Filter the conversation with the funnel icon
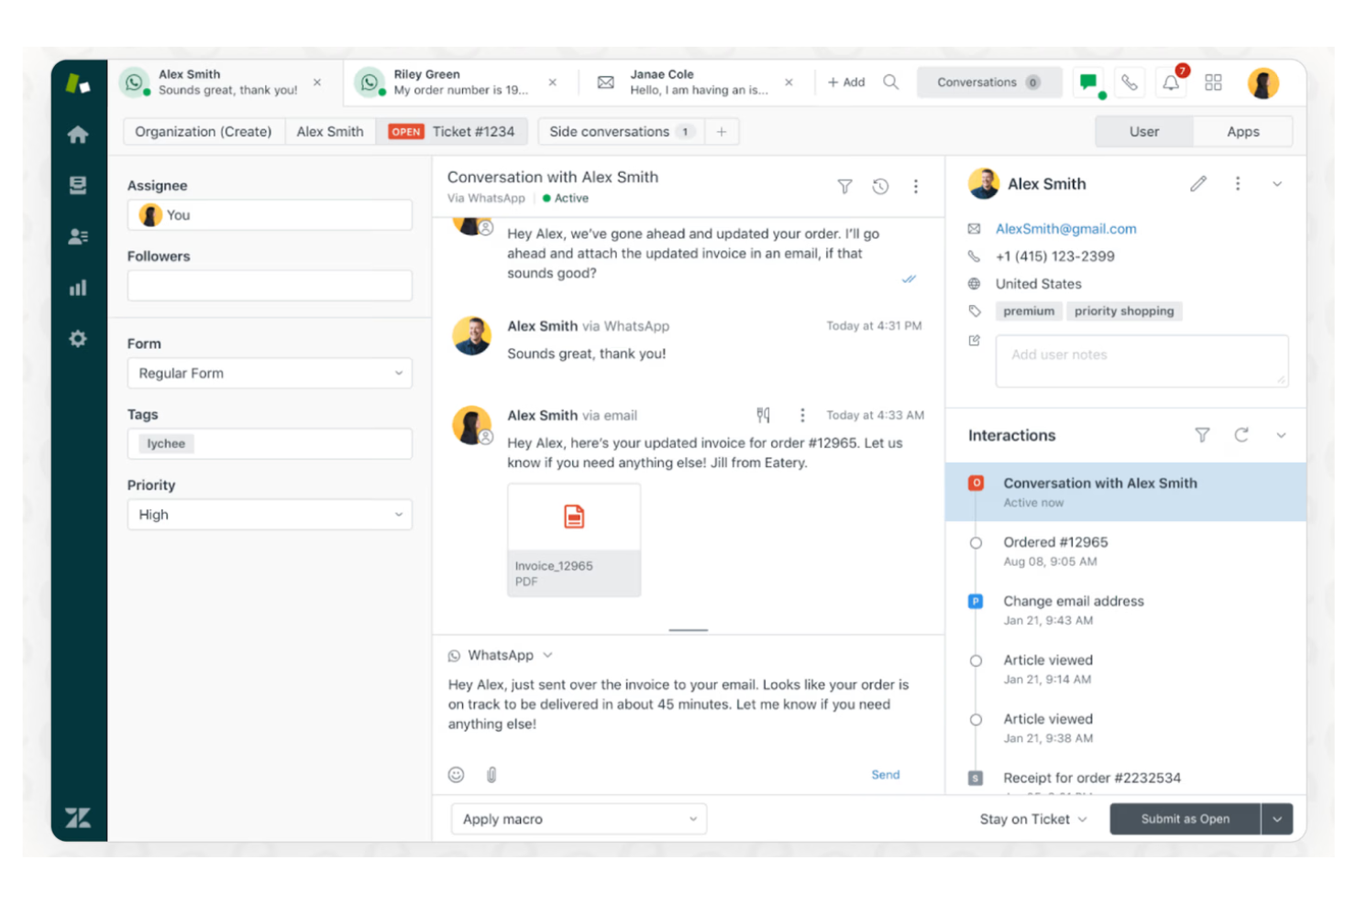The width and height of the screenshot is (1357, 904). pos(844,186)
